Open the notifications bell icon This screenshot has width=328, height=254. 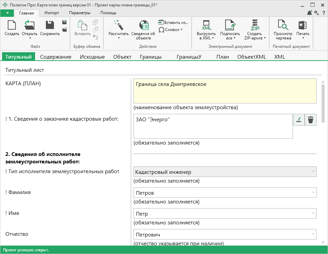click(309, 13)
